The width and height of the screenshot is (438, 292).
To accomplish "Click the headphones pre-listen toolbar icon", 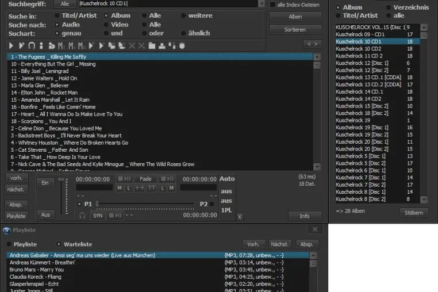I will (32, 45).
